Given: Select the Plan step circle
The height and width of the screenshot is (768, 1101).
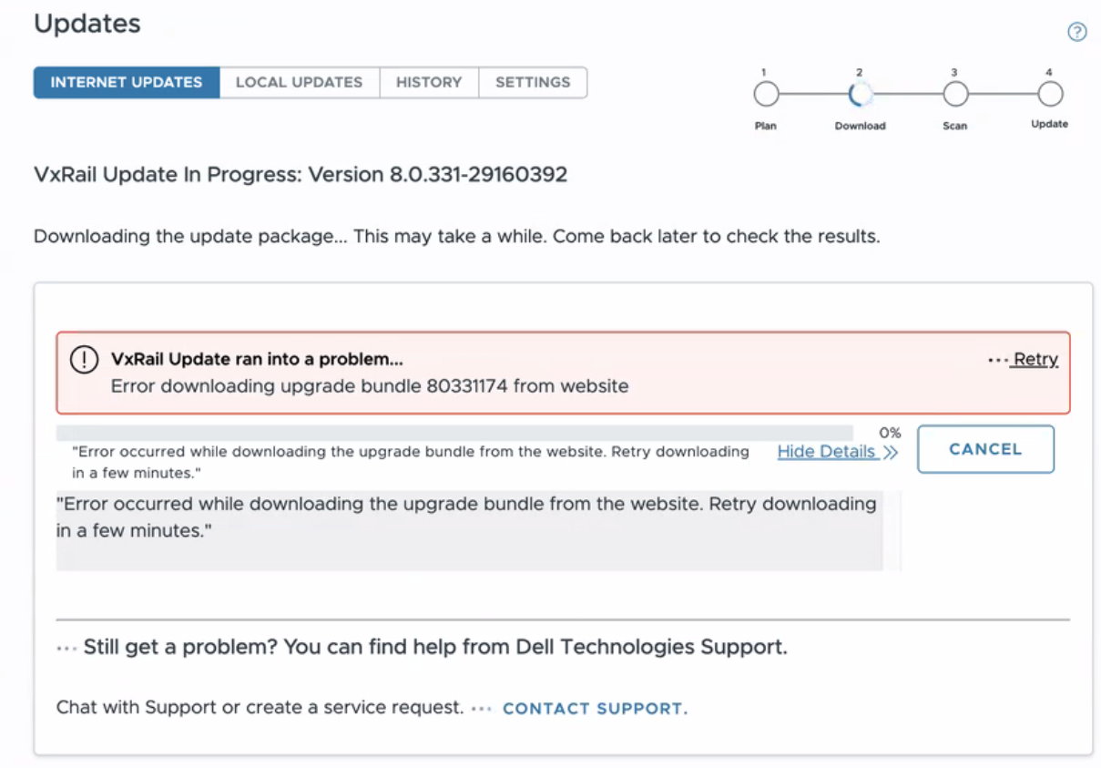Looking at the screenshot, I should click(x=766, y=94).
